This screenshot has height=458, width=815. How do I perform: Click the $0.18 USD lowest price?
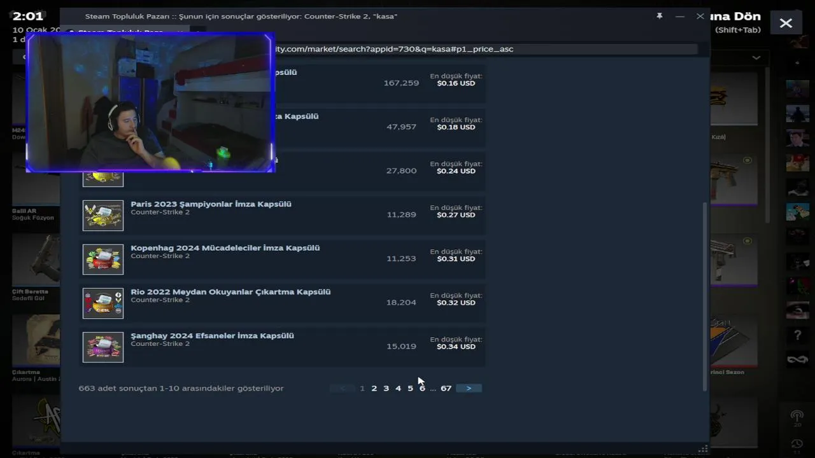[456, 127]
